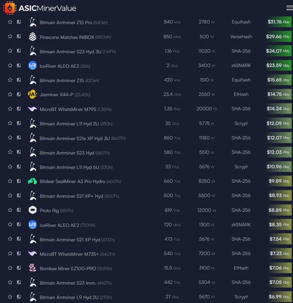Click compare icon for Antminer L11 Hyd 6U
The width and height of the screenshot is (293, 303).
[19, 167]
